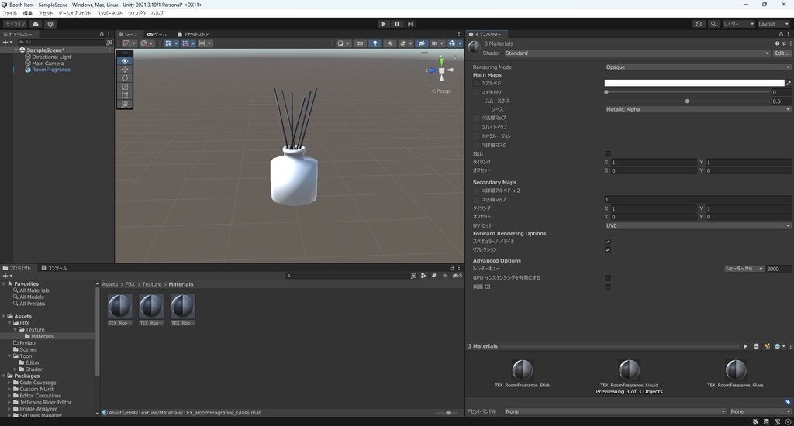
Task: Open the ウィンドウ menu
Action: click(x=136, y=13)
